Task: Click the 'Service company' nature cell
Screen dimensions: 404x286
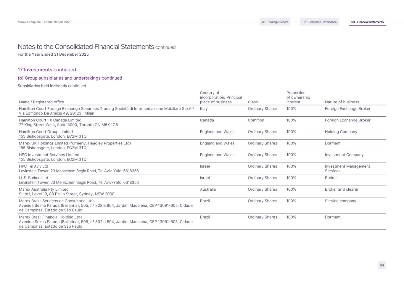Action: 340,201
